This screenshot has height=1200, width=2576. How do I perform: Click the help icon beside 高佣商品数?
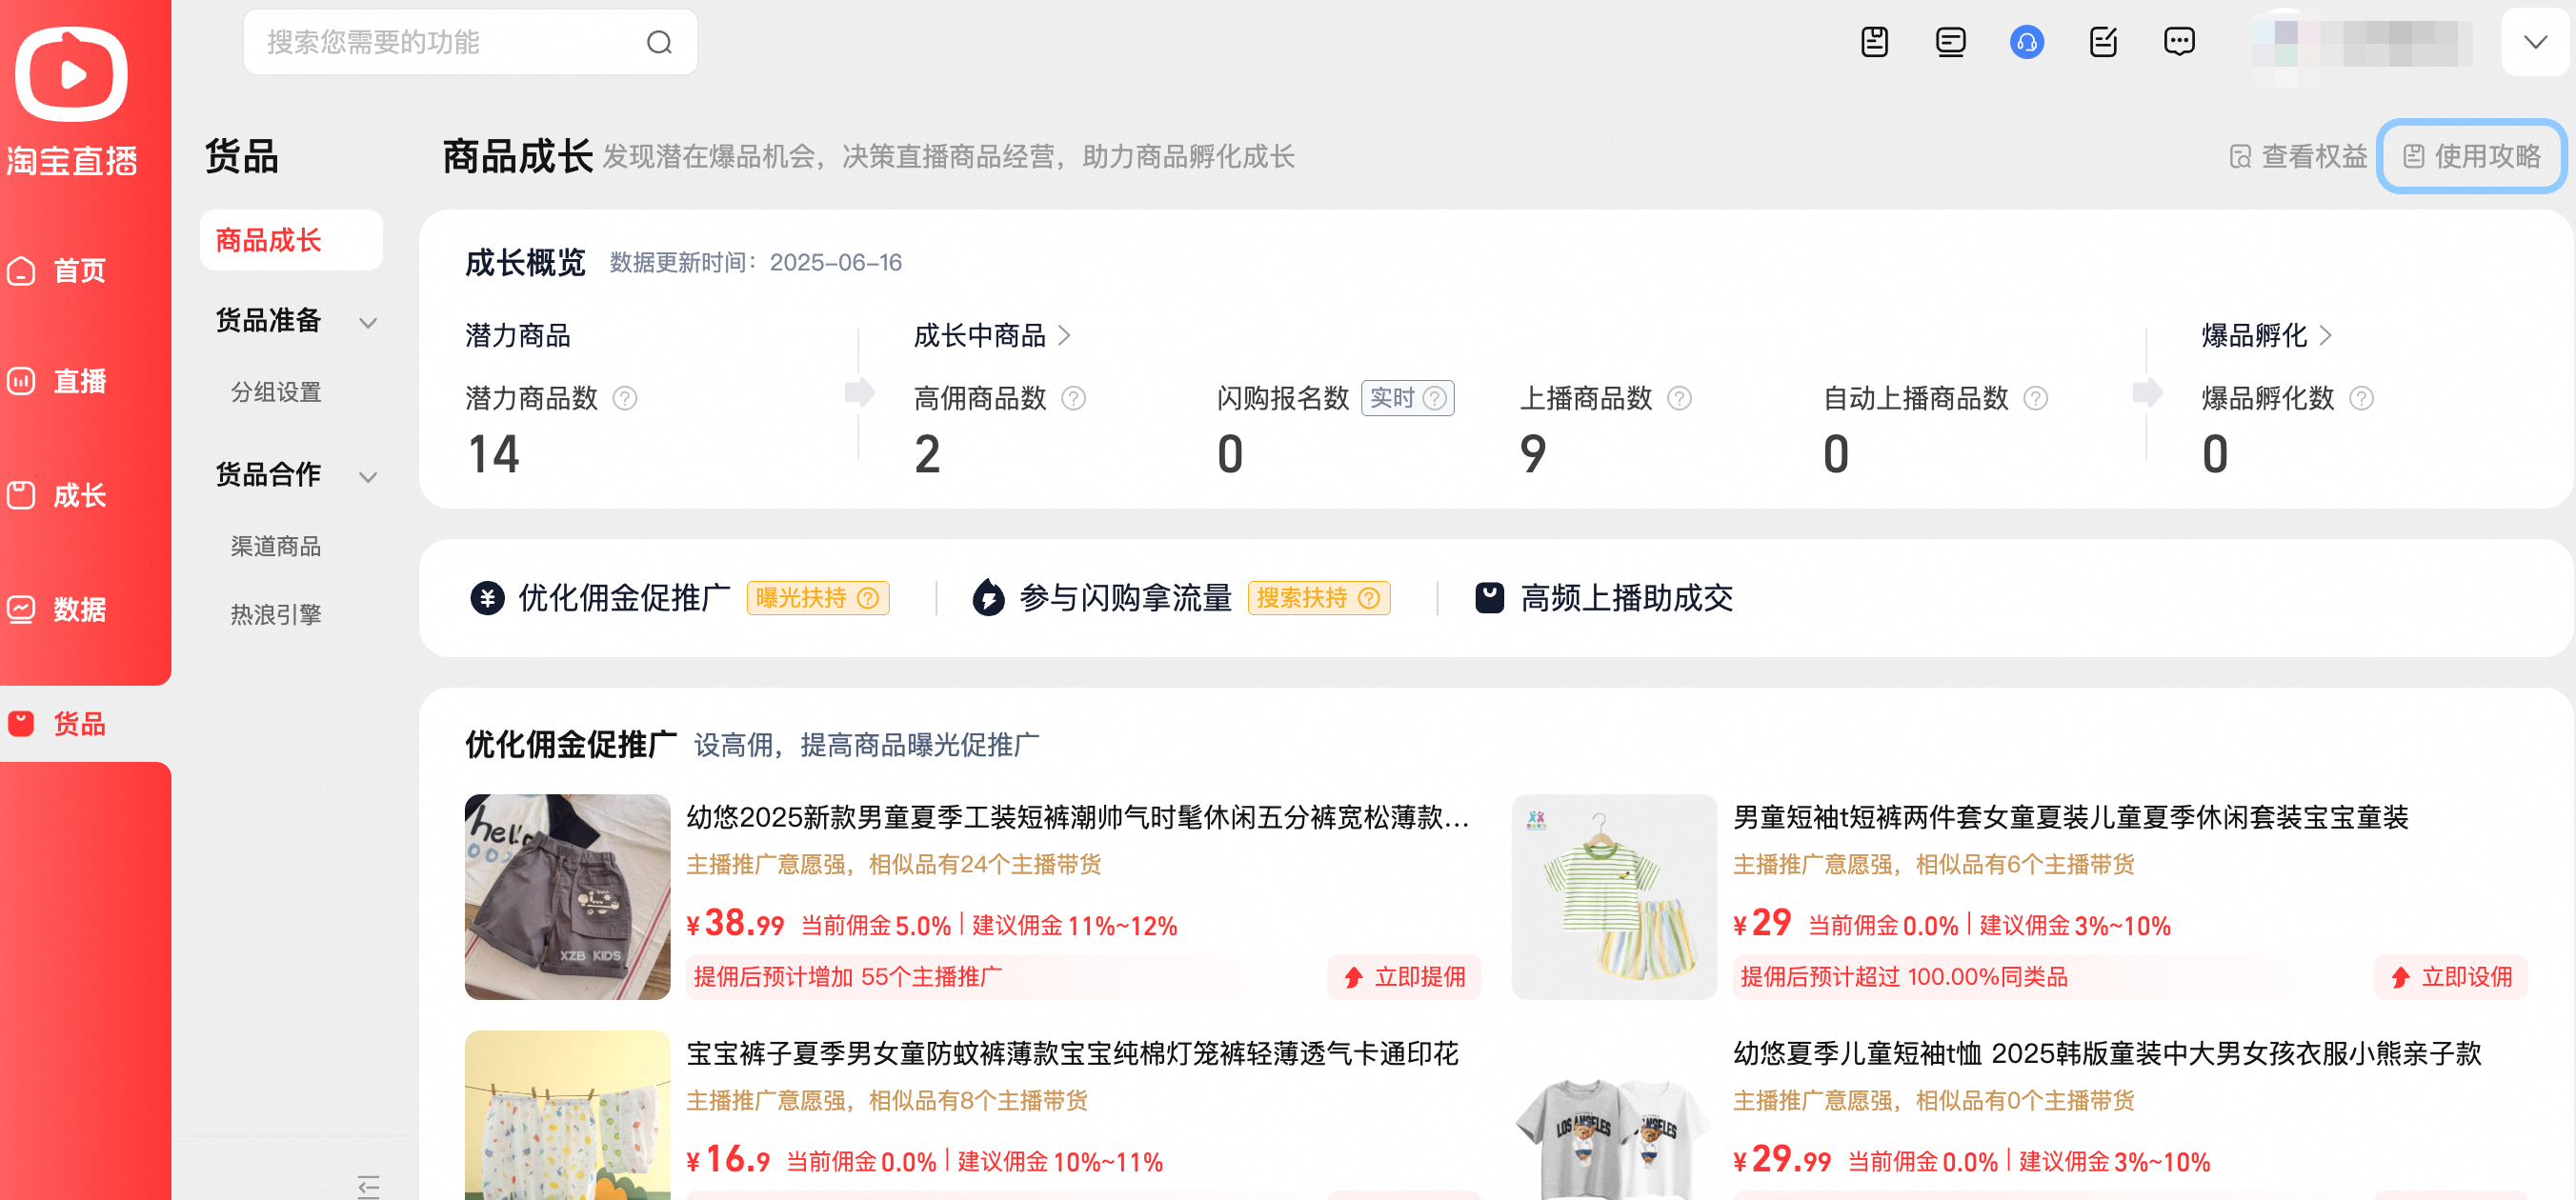coord(1074,399)
